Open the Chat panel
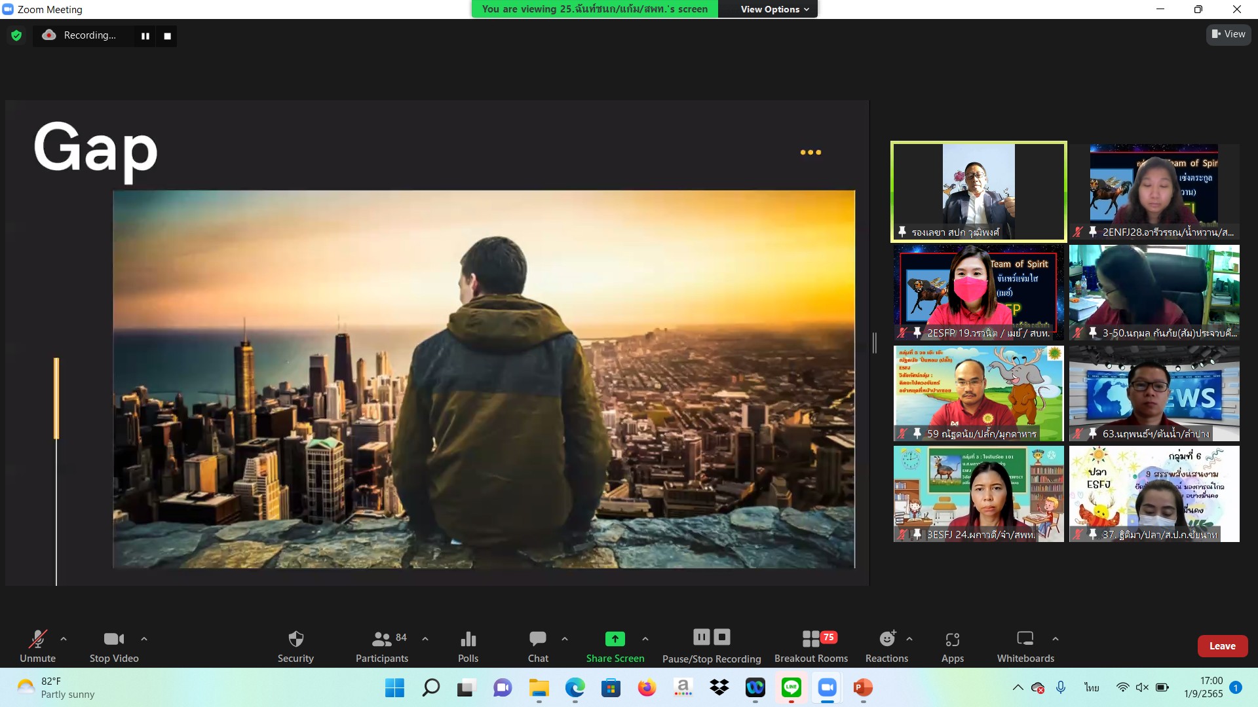 tap(538, 639)
